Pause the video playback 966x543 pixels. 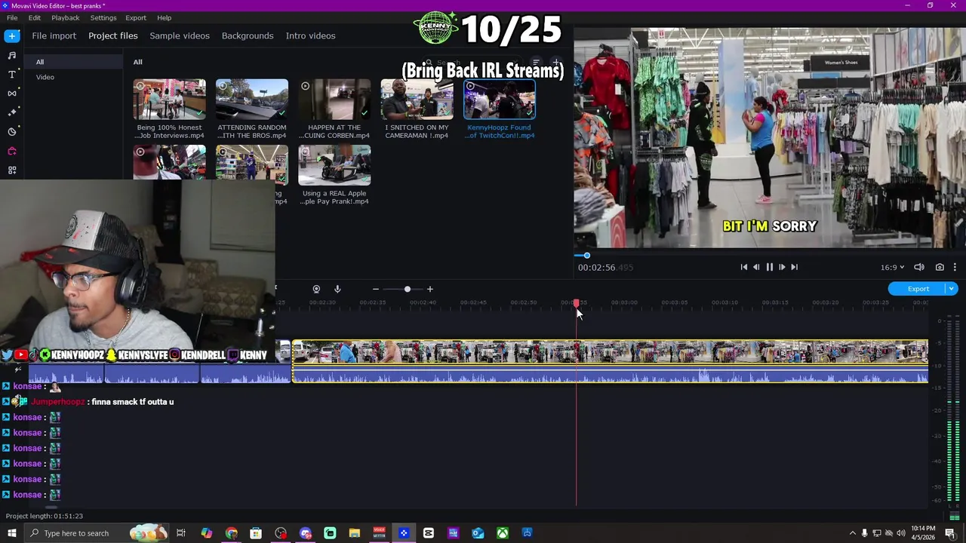point(769,267)
